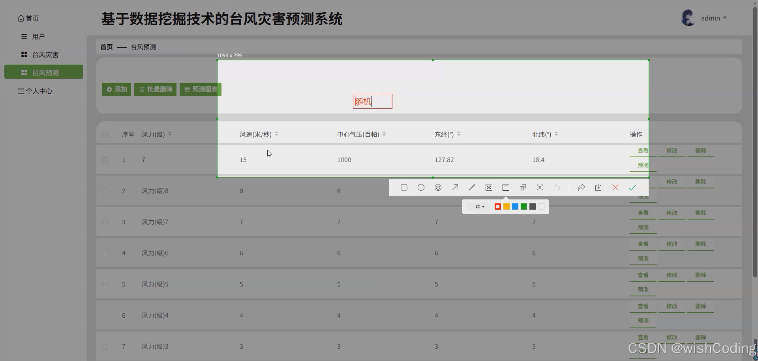Select the arrow annotation tool
The height and width of the screenshot is (361, 758).
(x=455, y=188)
